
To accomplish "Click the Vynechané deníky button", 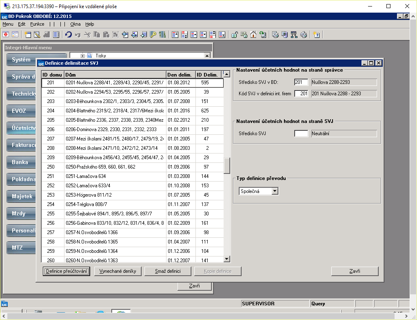I will point(118,271).
